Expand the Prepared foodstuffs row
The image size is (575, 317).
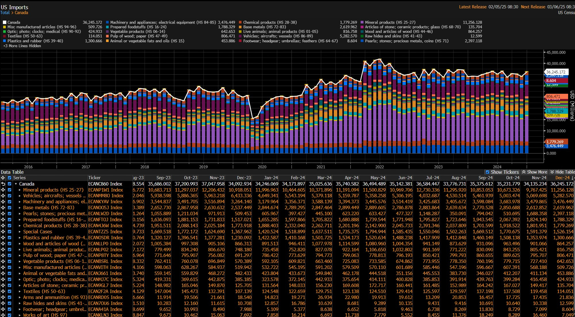pos(20,219)
